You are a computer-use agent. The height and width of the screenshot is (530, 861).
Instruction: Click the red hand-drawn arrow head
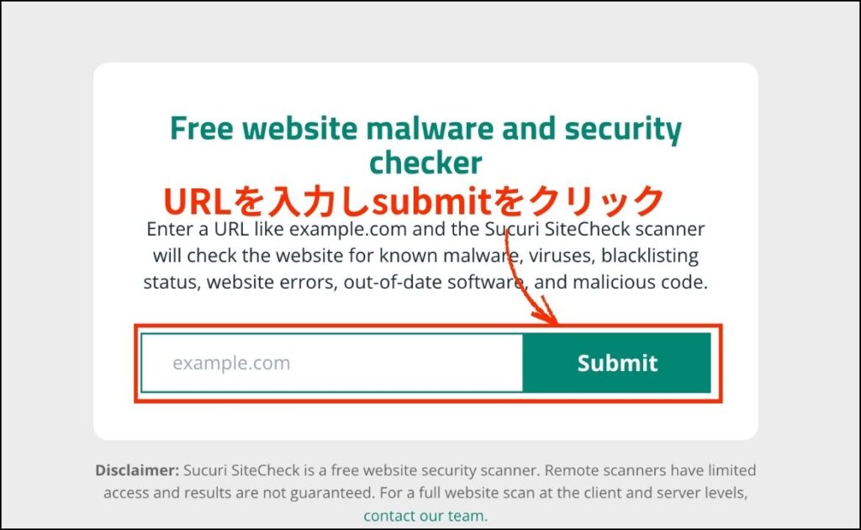point(545,312)
